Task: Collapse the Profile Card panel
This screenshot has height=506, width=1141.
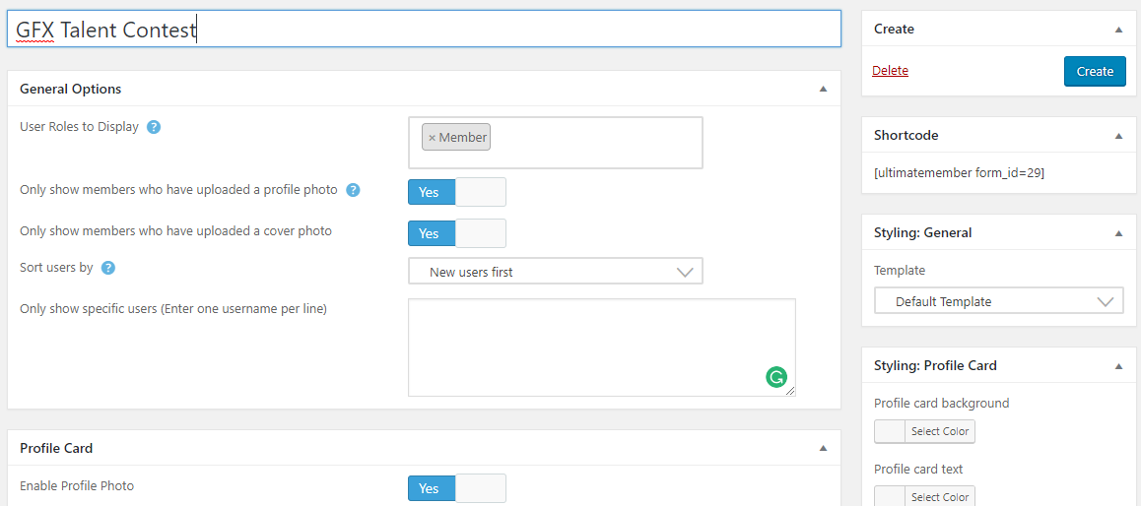Action: (823, 449)
